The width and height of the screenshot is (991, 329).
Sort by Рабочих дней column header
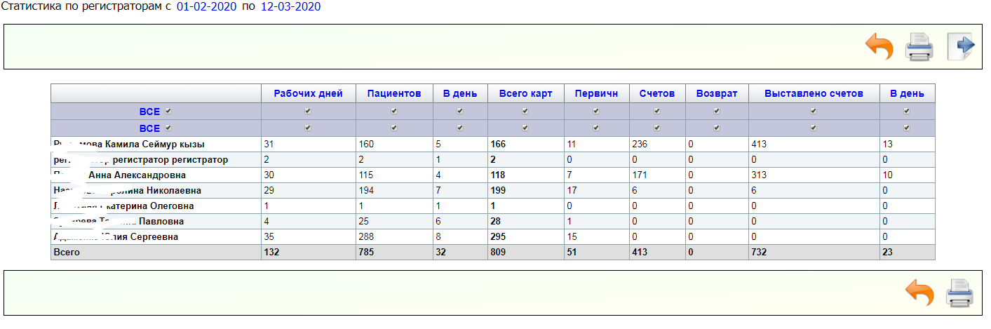point(308,93)
